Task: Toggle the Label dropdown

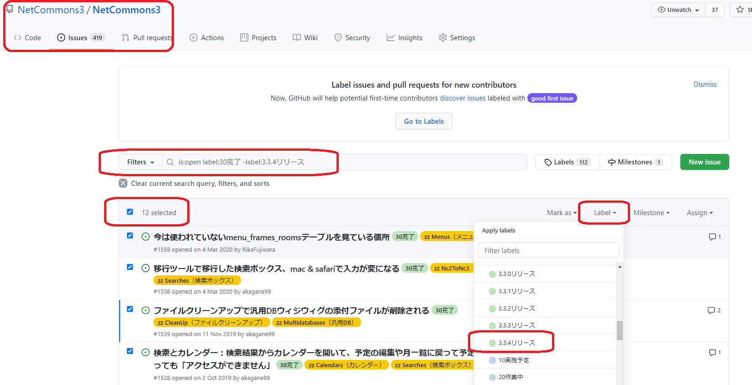Action: tap(605, 213)
